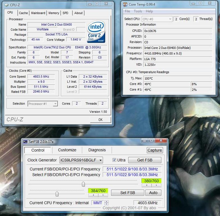220x216 pixels.
Task: Click the 380/760 green value box
Action: (x=152, y=181)
